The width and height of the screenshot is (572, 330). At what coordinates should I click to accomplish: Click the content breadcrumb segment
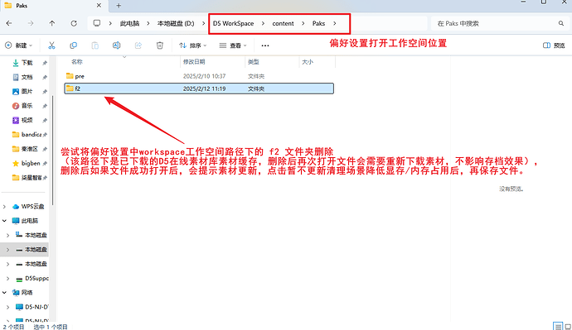point(283,23)
